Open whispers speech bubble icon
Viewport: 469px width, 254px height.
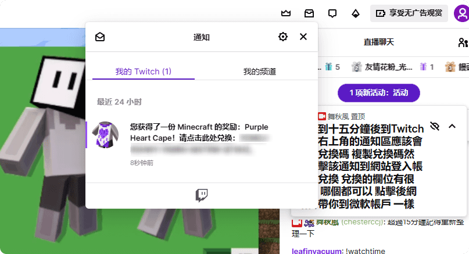[x=332, y=13]
